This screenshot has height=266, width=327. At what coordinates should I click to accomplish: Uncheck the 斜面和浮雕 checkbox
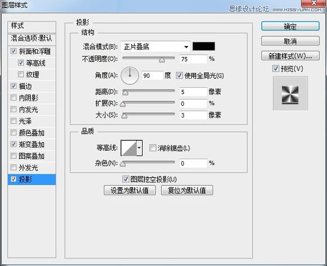[x=14, y=51]
